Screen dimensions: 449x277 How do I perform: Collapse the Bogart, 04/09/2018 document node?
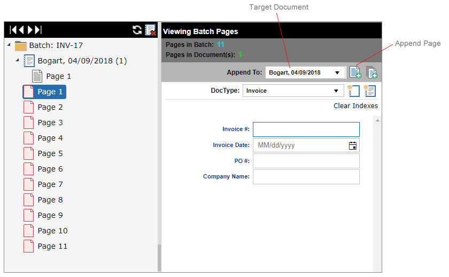(17, 60)
